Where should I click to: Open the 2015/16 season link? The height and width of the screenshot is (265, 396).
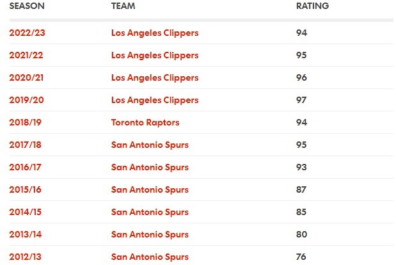coord(25,189)
